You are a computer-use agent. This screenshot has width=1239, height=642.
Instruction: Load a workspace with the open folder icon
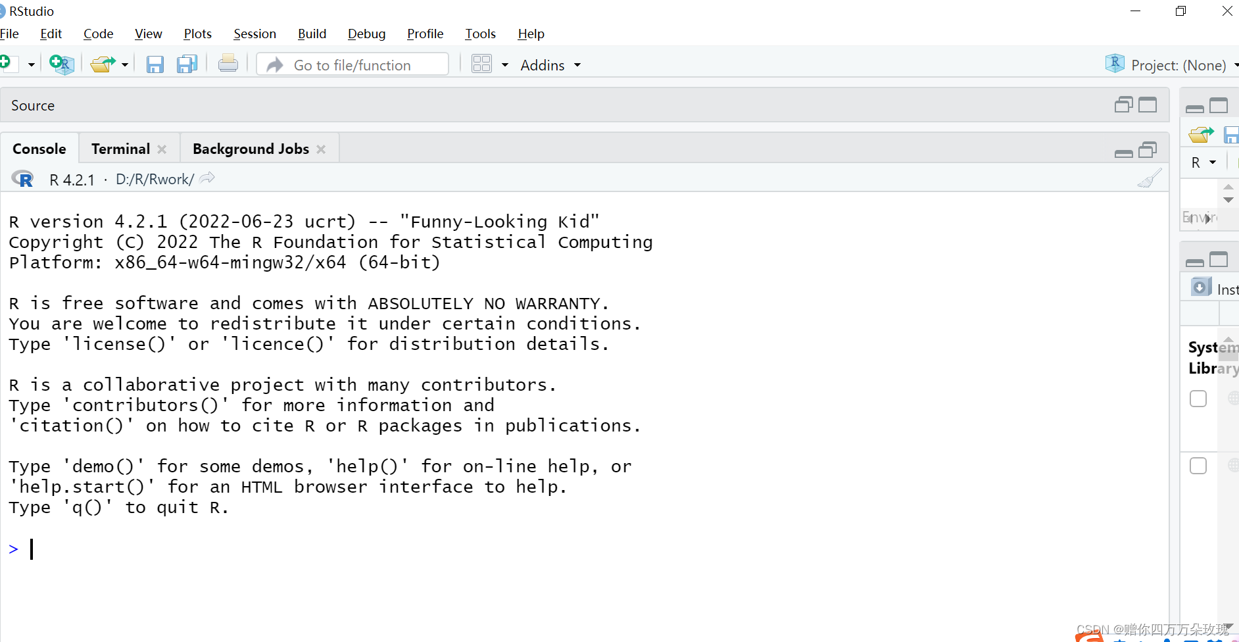(x=1201, y=134)
